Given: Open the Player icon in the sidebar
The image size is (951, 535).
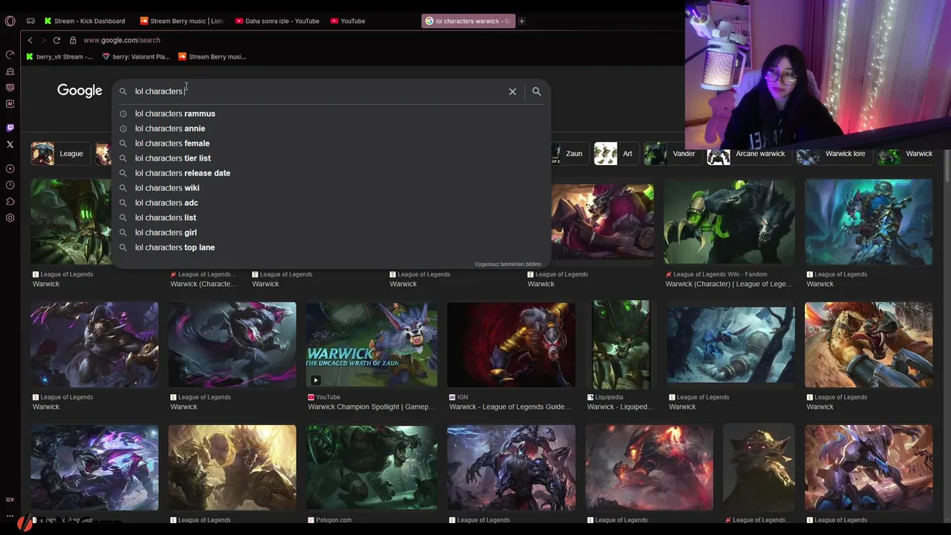Looking at the screenshot, I should pyautogui.click(x=10, y=169).
